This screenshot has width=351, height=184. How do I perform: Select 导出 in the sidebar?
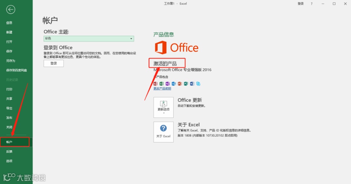(x=9, y=108)
